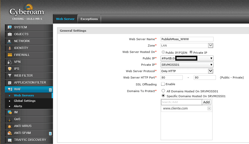The image size is (249, 144).
Task: Click the Add domain button
Action: pos(206,102)
